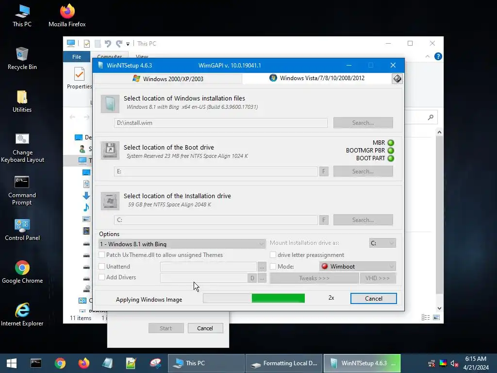Cancel applying Windows image
The image size is (497, 373).
coord(373,299)
